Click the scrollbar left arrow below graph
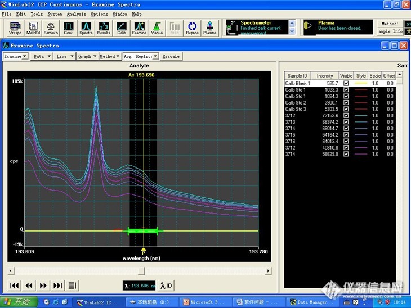The width and height of the screenshot is (411, 308). click(11, 271)
